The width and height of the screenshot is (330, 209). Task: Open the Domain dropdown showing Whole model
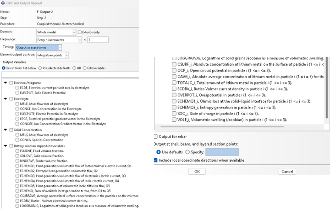pyautogui.click(x=56, y=32)
